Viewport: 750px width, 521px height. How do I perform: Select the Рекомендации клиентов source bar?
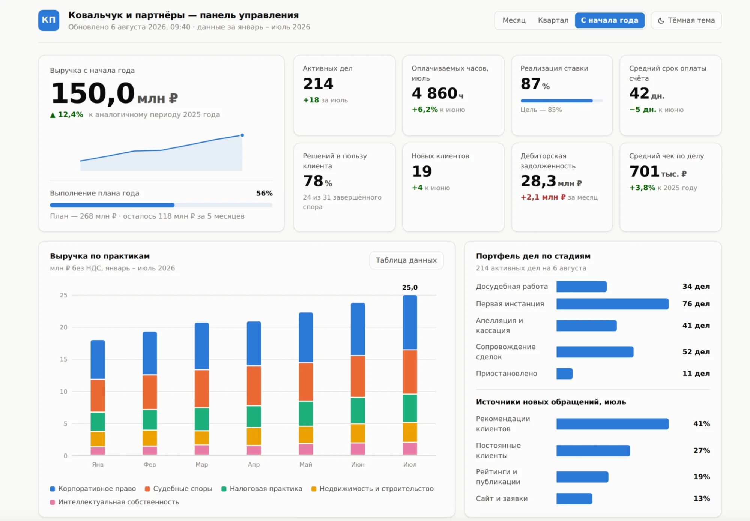point(612,424)
